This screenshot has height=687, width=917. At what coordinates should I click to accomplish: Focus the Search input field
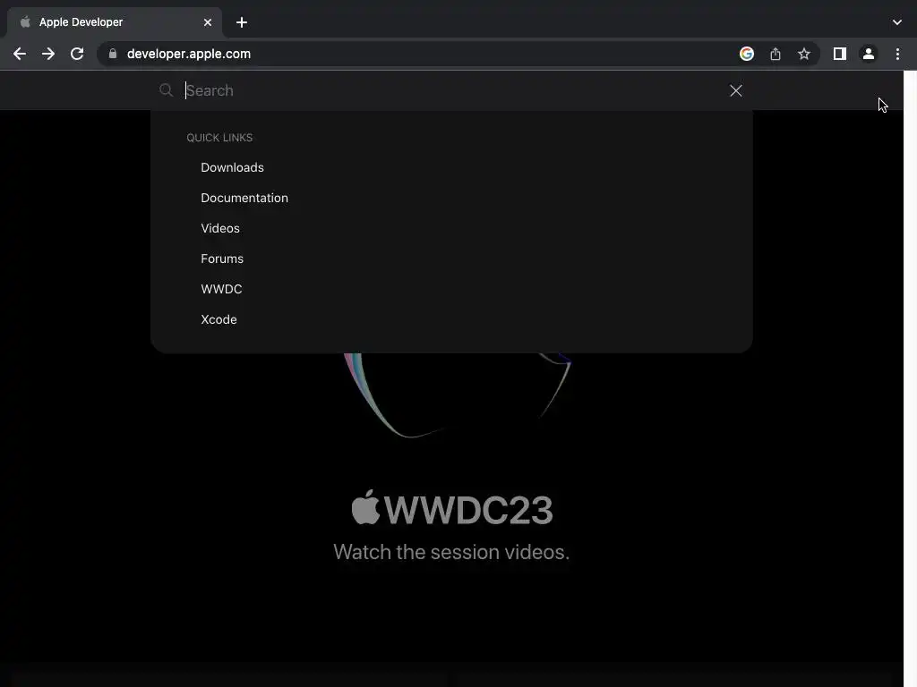point(453,90)
